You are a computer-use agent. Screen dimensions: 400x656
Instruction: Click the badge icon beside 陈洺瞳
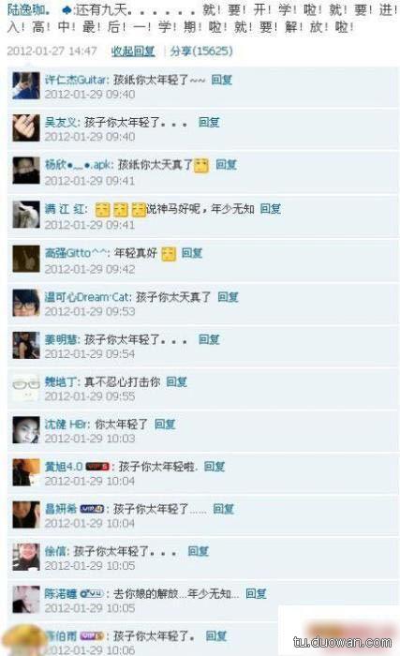point(91,593)
